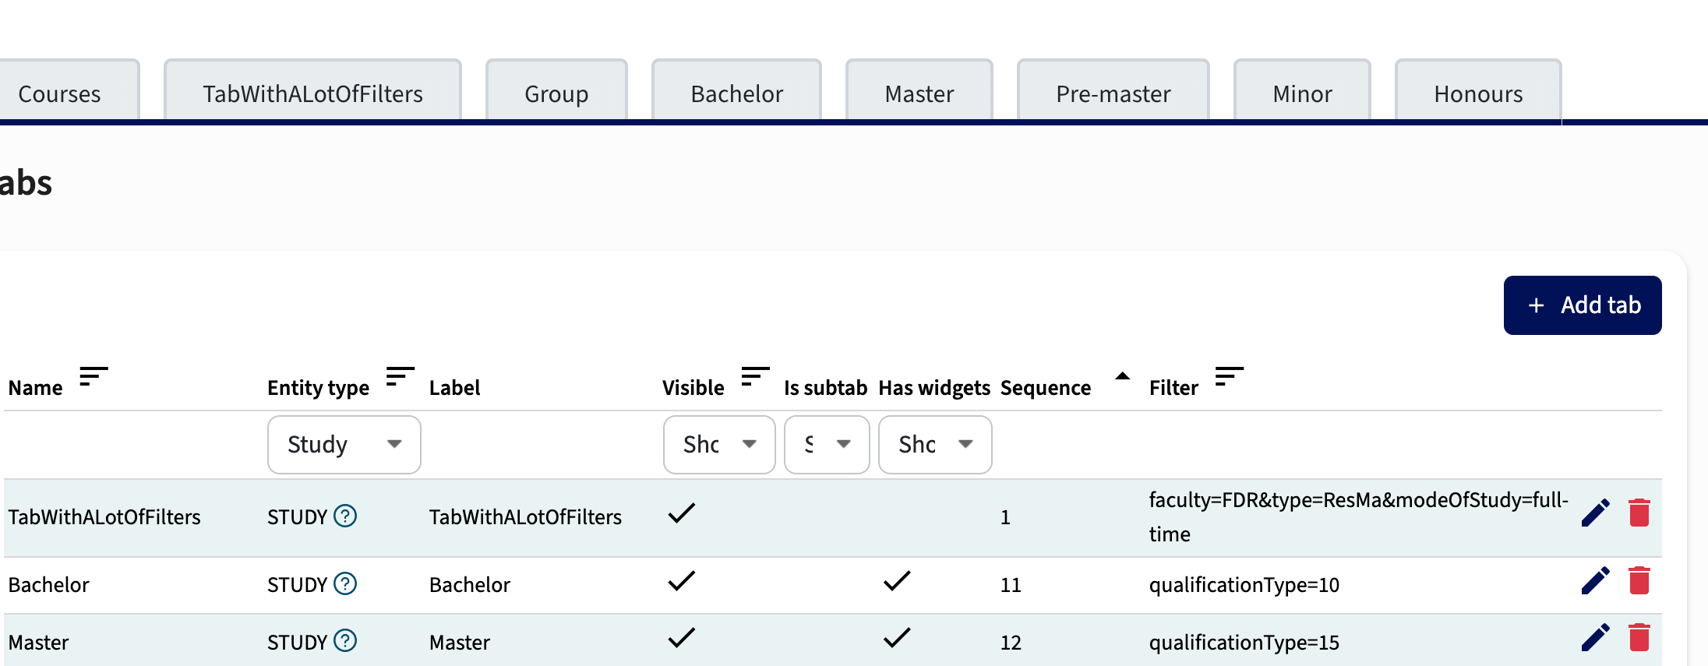The image size is (1708, 666).
Task: Toggle Sequence ascending sort arrow
Action: click(1122, 376)
